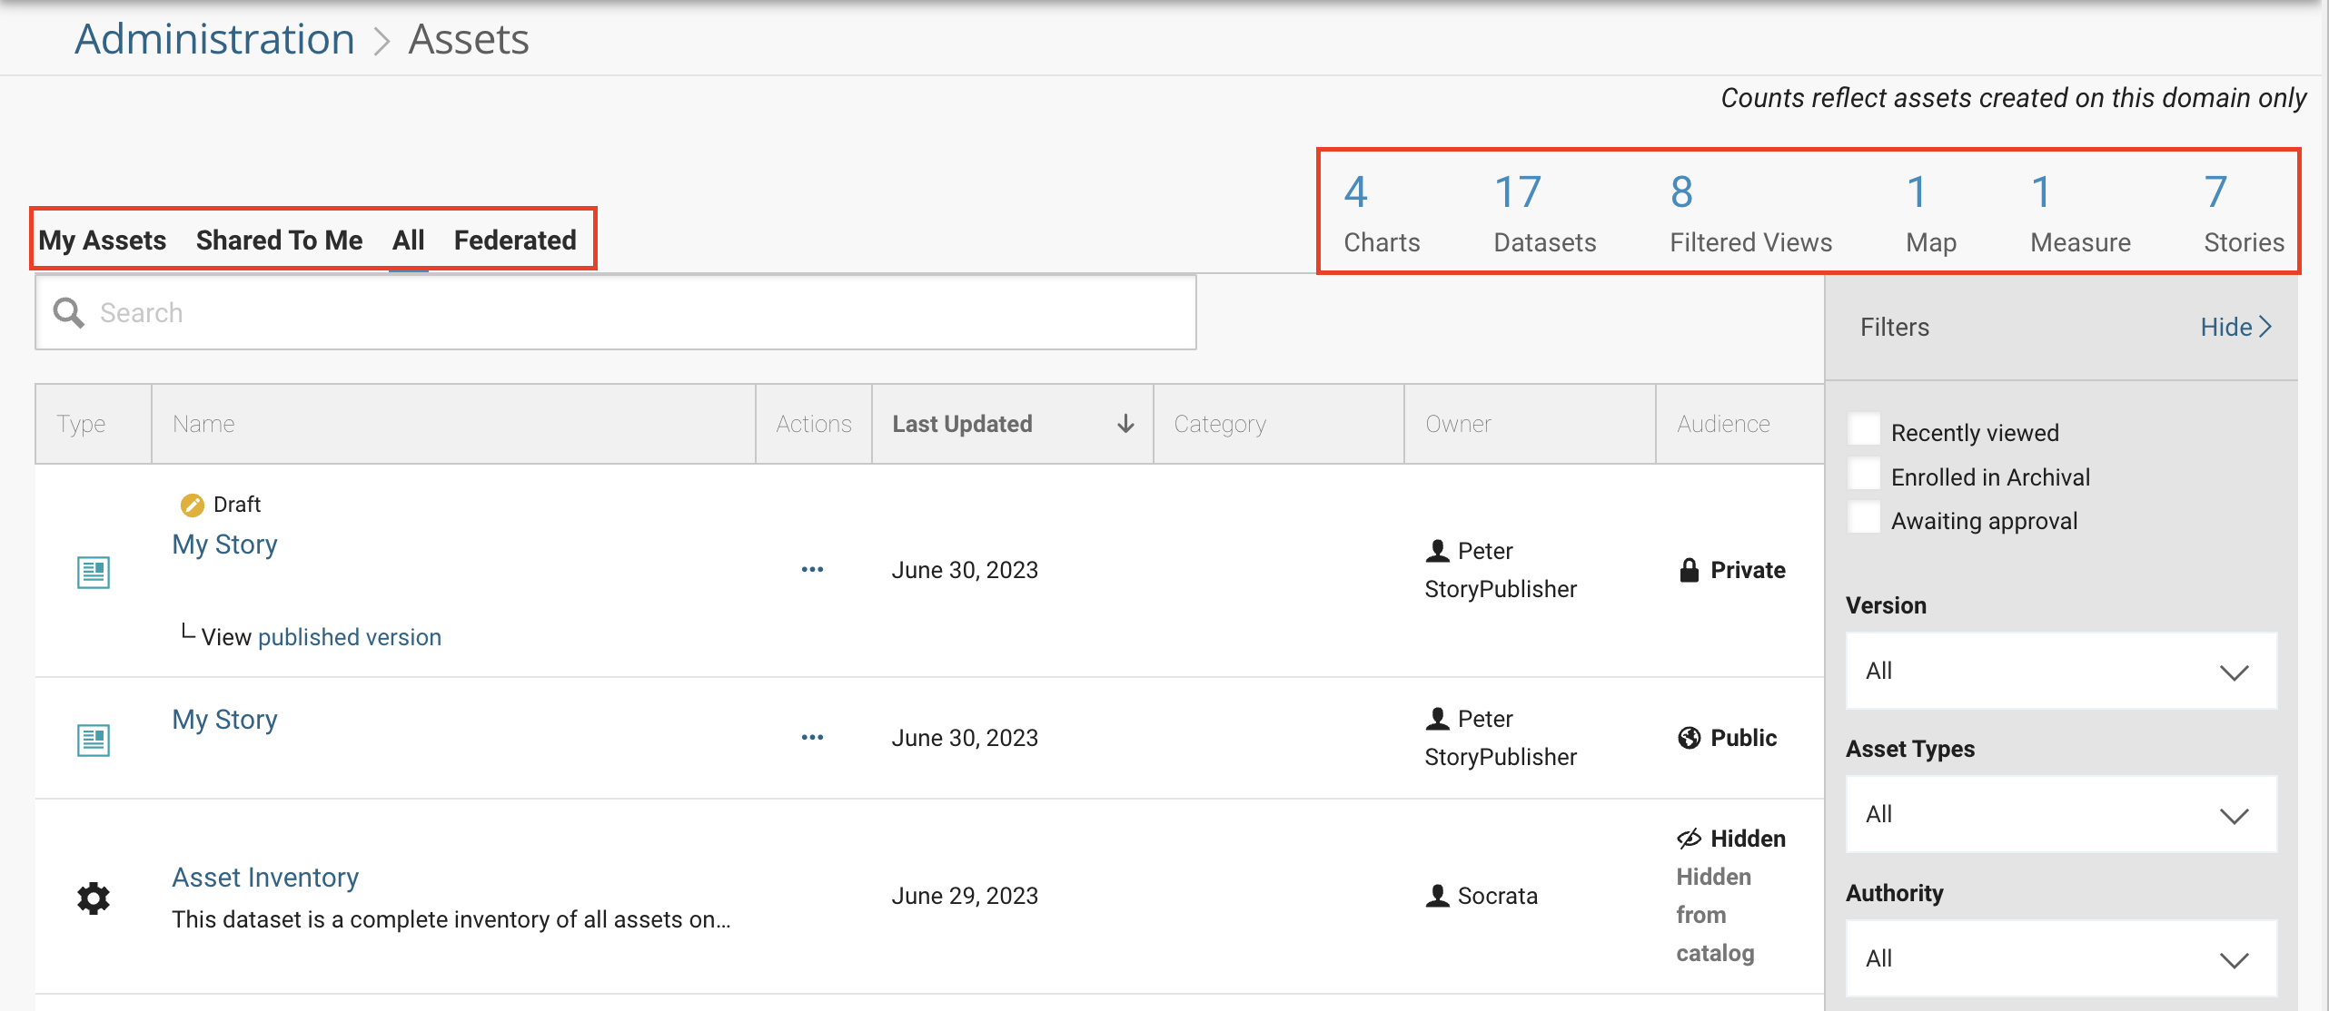Focus the Search input field
Image resolution: width=2329 pixels, height=1011 pixels.
tap(616, 312)
